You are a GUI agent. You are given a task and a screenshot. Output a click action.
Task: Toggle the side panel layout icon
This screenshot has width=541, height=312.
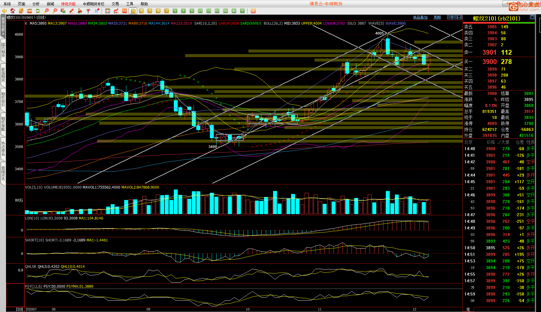click(460, 17)
